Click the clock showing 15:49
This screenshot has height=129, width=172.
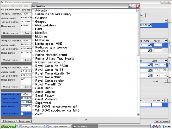[x=167, y=126]
